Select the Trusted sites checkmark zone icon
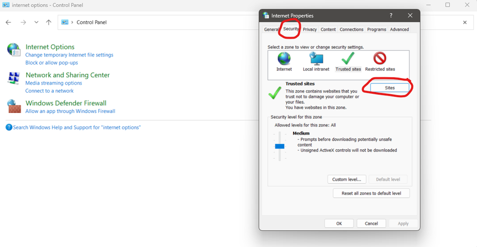 point(348,59)
